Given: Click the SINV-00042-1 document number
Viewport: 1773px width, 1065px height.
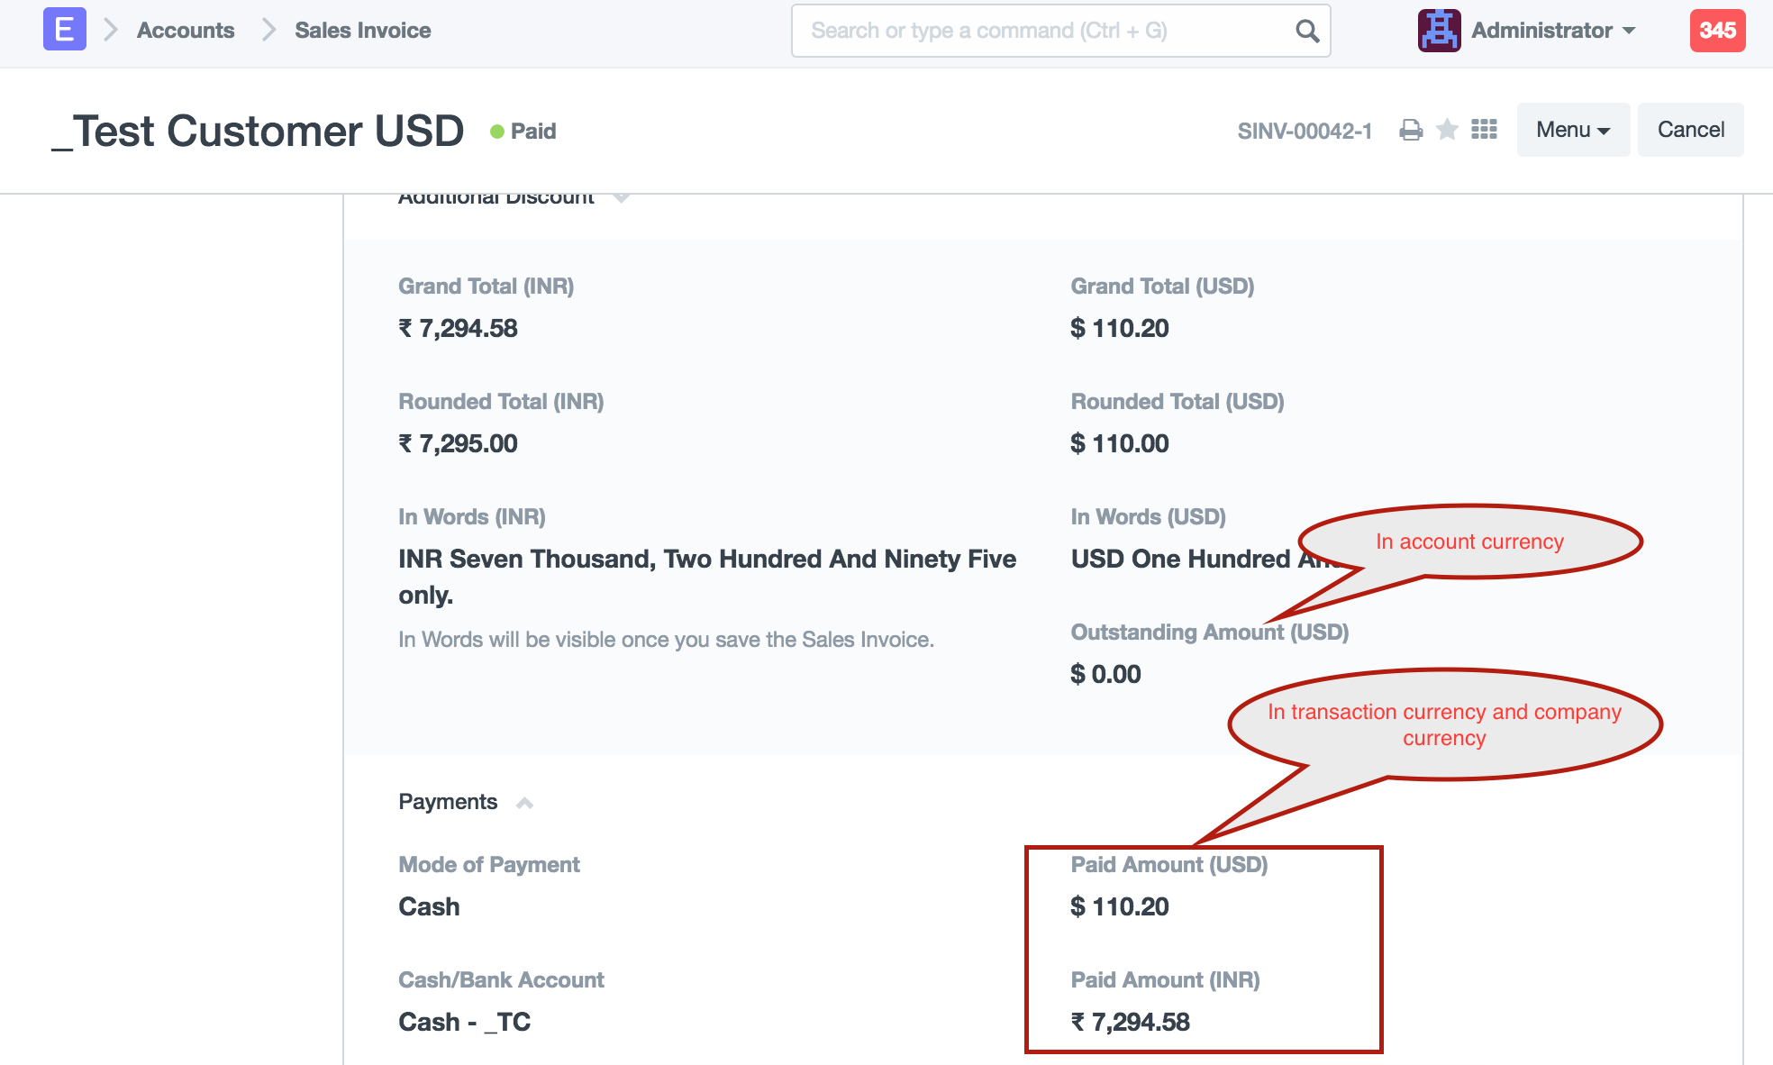Looking at the screenshot, I should click(1305, 132).
